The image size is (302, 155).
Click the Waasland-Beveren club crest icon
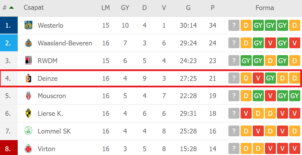(x=28, y=43)
